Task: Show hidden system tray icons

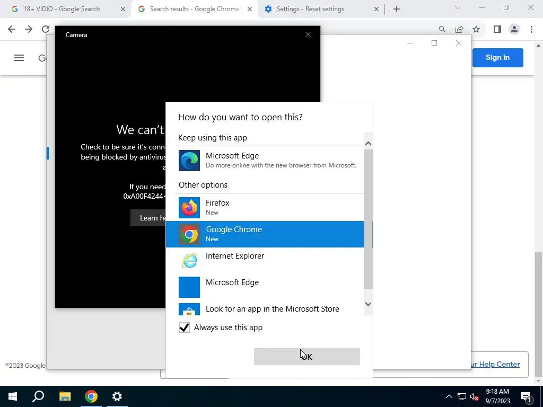Action: [449, 396]
